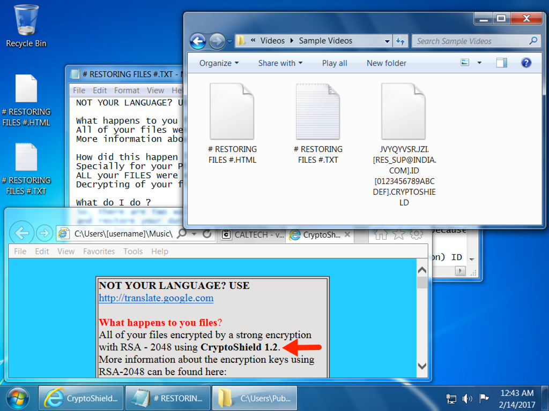
Task: Click the IE address bar search icon
Action: pos(182,233)
